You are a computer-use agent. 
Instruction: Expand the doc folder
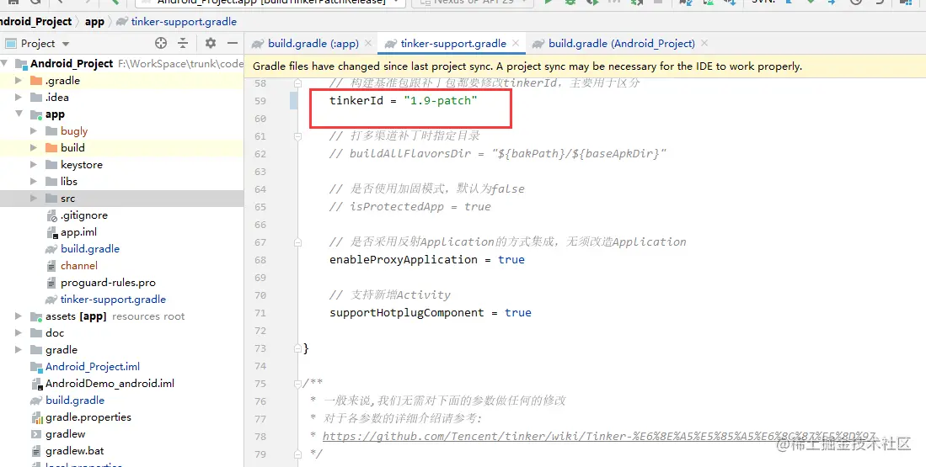(19, 332)
